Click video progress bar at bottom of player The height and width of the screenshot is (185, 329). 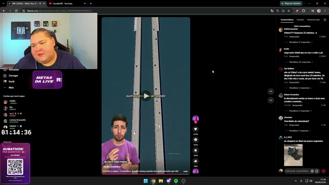pos(146,174)
